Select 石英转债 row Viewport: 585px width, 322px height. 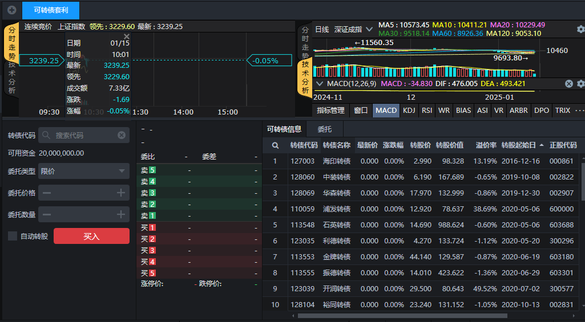click(422, 225)
